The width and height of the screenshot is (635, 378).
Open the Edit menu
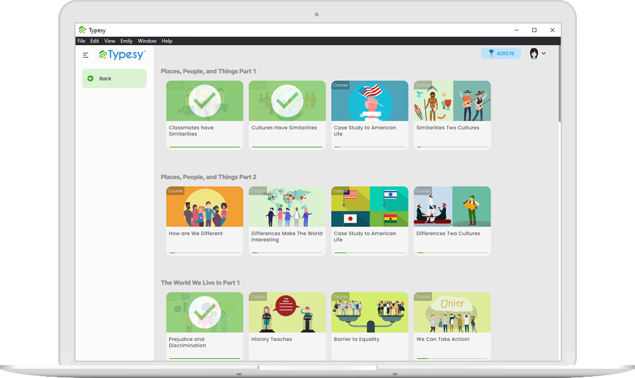(x=95, y=41)
